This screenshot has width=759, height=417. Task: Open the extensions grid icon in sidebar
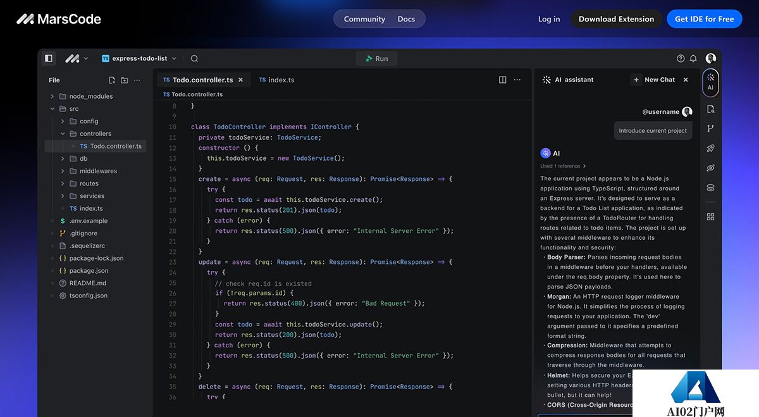pos(710,216)
